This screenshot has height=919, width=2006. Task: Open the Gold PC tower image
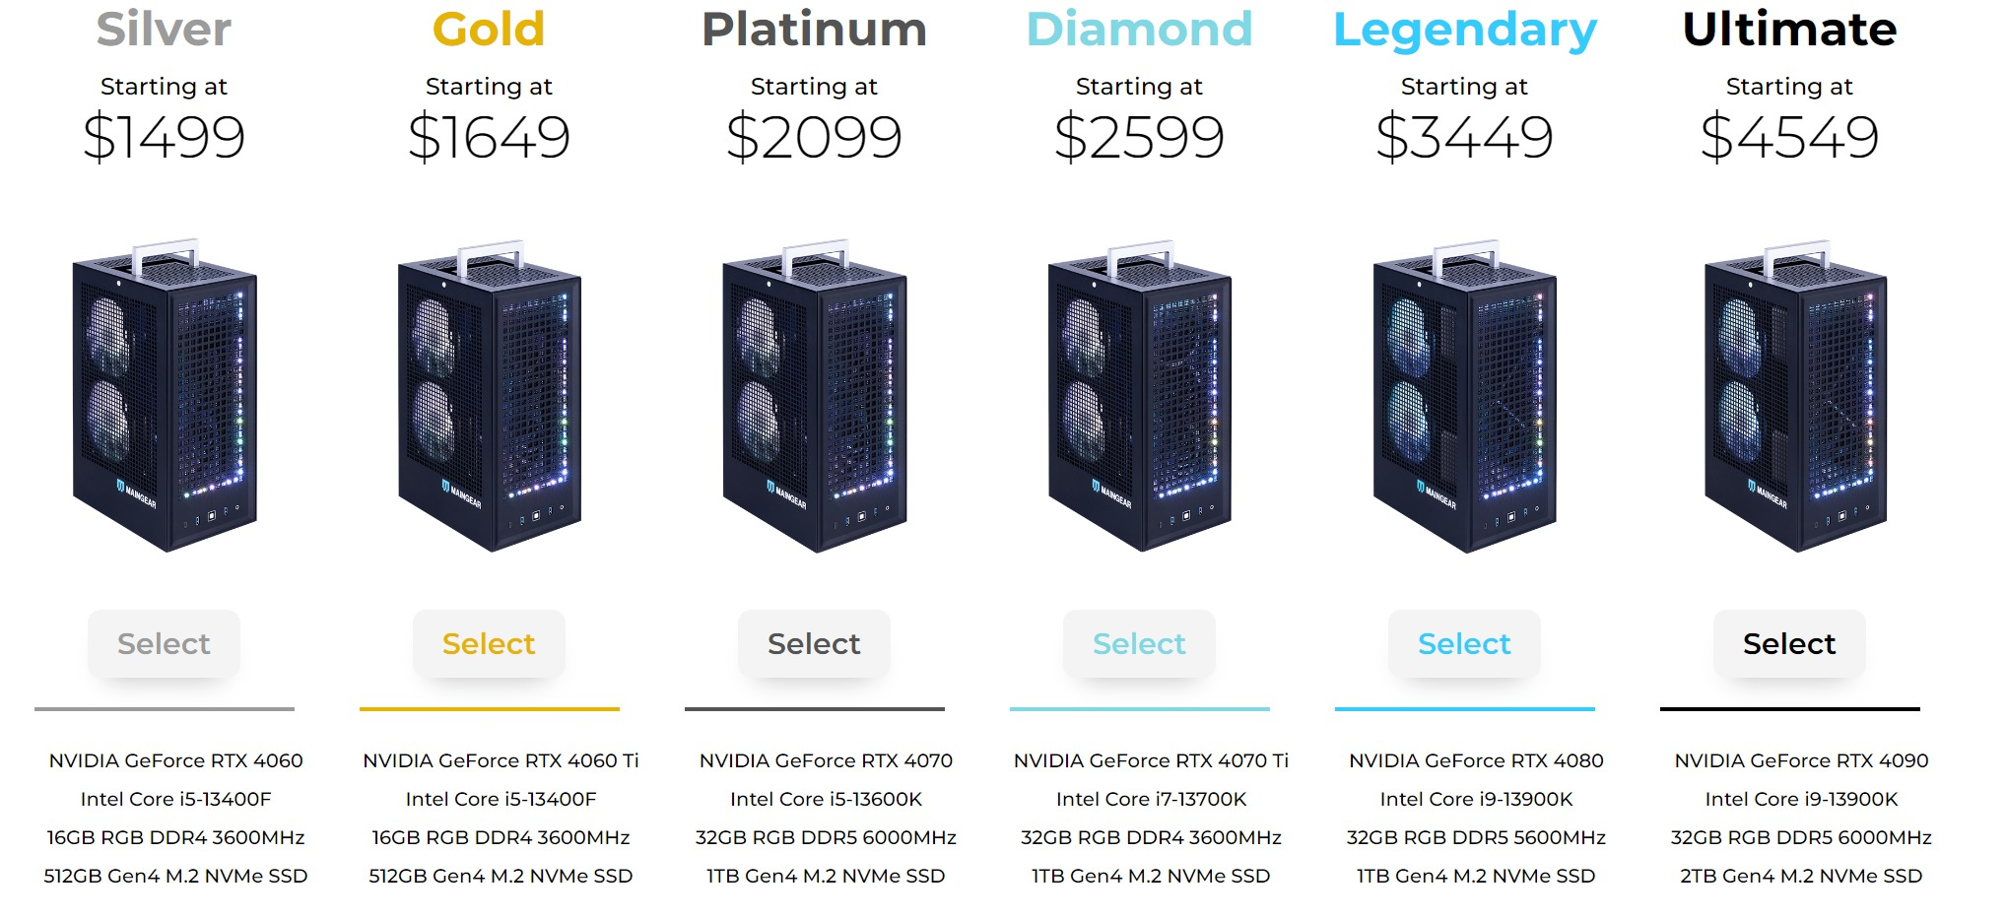click(490, 394)
